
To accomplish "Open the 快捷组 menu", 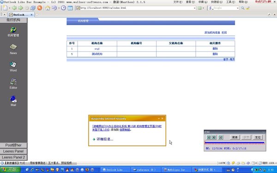I will pyautogui.click(x=217, y=2).
